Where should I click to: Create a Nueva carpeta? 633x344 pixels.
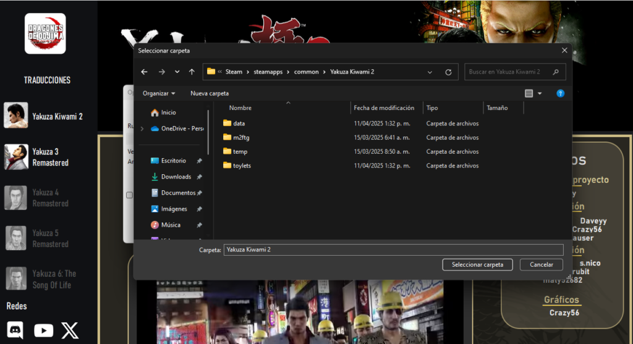pyautogui.click(x=210, y=93)
